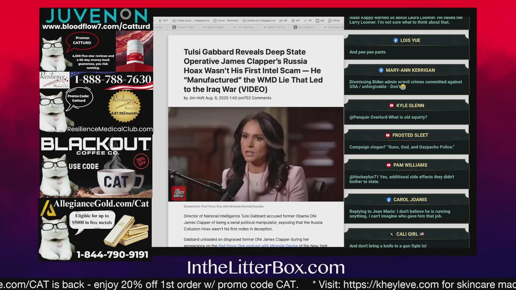The height and width of the screenshot is (290, 516).
Task: Select Mary-Ann Kerrigan's "Dismissing Biden admin" message
Action: click(x=406, y=84)
